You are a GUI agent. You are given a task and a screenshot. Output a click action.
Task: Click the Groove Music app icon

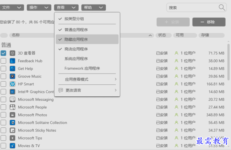pos(12,76)
